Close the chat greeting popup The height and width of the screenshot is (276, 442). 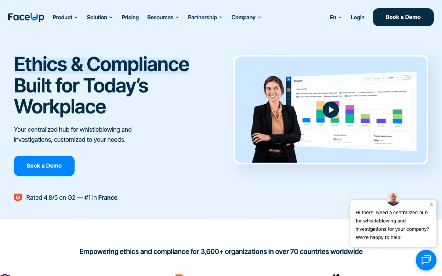tap(432, 205)
